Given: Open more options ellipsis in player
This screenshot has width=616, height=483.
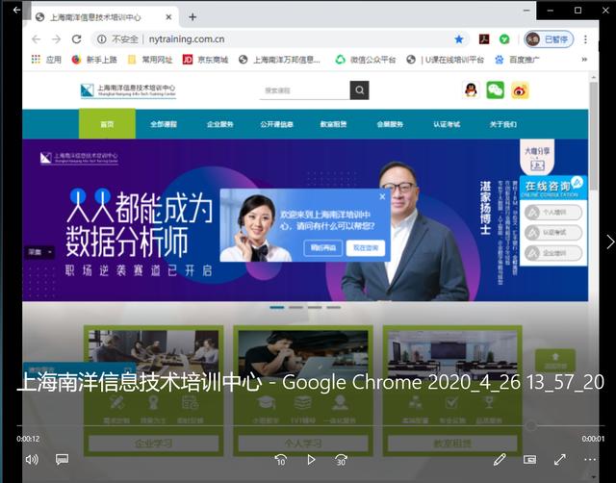Looking at the screenshot, I should 590,460.
